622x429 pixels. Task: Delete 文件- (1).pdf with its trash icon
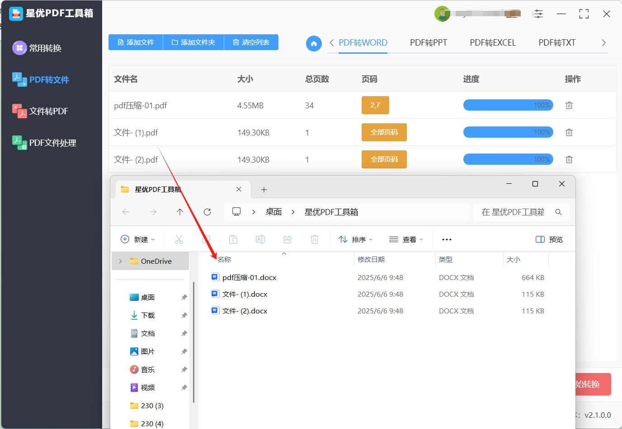[x=569, y=132]
